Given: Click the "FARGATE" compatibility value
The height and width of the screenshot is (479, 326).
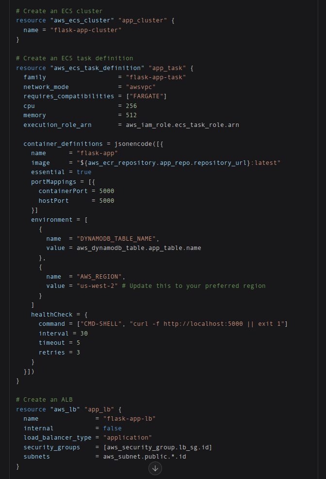Looking at the screenshot, I should pos(146,96).
